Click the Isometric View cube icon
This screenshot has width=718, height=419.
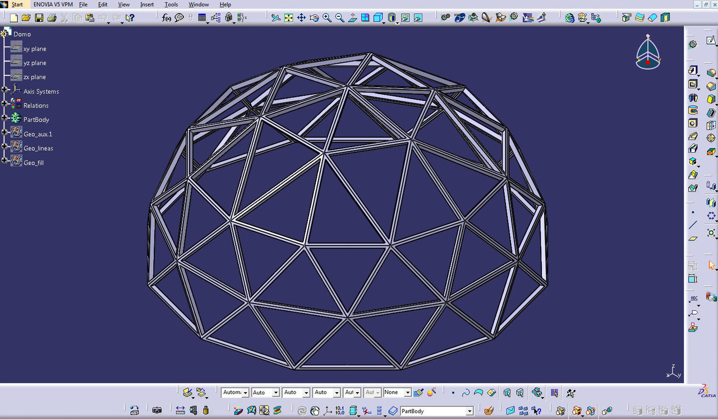pos(378,18)
